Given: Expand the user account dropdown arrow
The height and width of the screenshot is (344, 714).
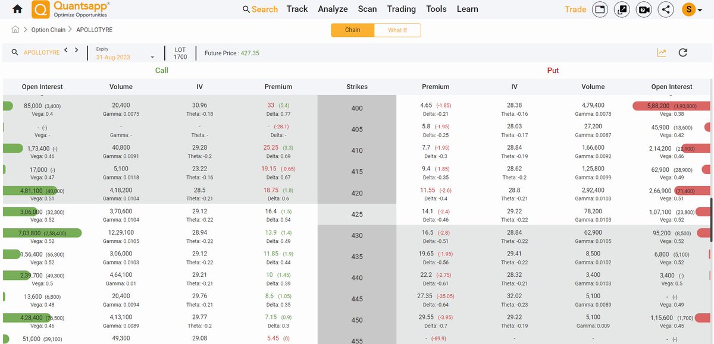Looking at the screenshot, I should [x=700, y=10].
